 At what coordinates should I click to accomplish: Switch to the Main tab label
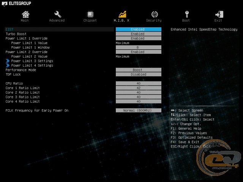coord(25,20)
